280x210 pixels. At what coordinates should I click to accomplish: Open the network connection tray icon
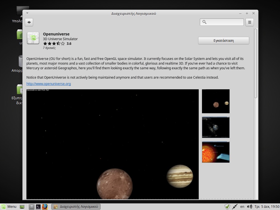[x=235, y=207]
